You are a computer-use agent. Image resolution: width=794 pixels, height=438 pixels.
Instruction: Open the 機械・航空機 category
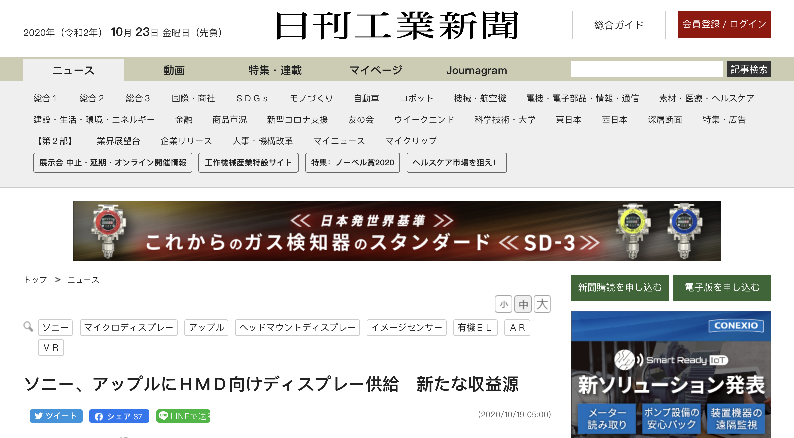click(480, 98)
